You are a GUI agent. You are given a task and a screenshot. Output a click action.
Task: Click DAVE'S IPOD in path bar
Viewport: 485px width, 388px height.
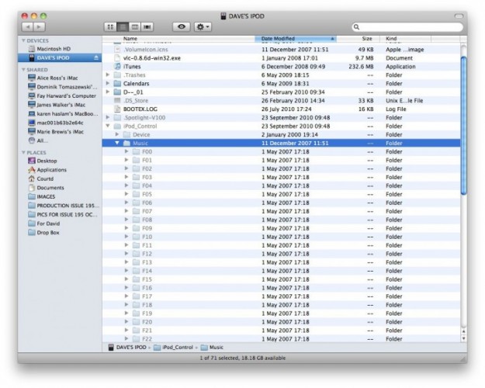tap(127, 348)
